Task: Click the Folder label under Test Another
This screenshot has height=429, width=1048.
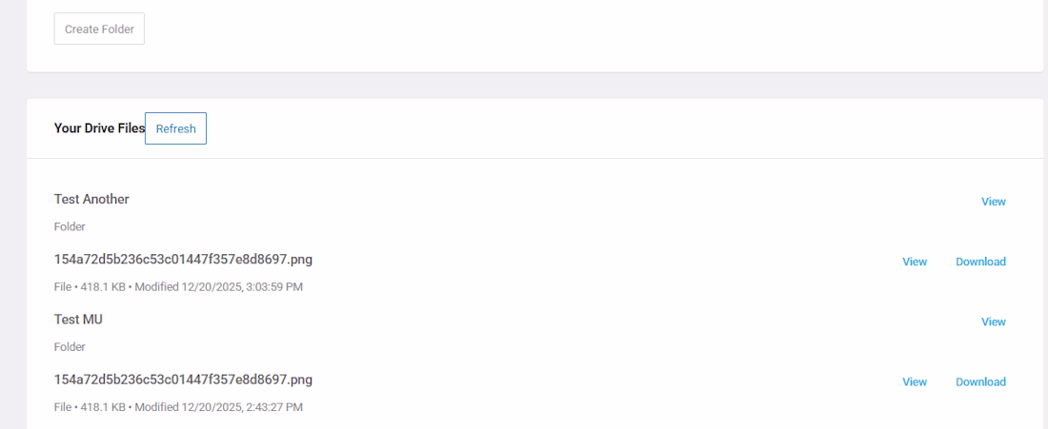Action: coord(70,227)
